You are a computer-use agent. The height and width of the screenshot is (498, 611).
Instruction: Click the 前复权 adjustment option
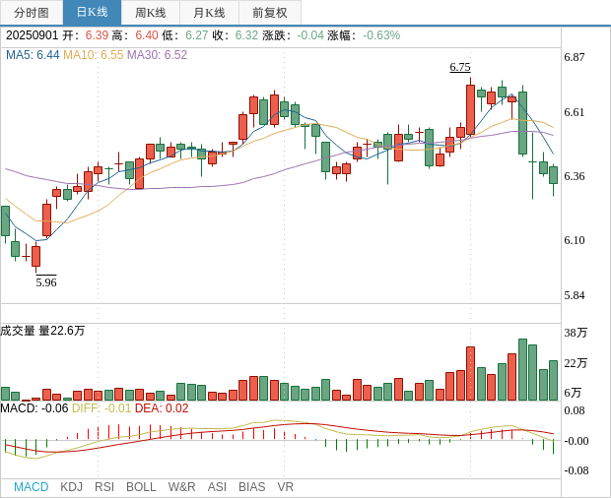[x=269, y=13]
